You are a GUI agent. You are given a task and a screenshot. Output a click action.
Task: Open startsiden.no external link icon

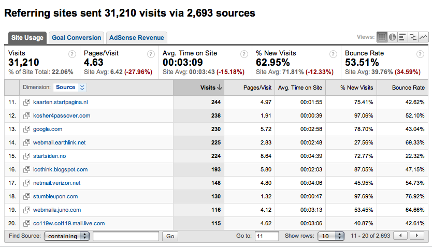click(26, 156)
